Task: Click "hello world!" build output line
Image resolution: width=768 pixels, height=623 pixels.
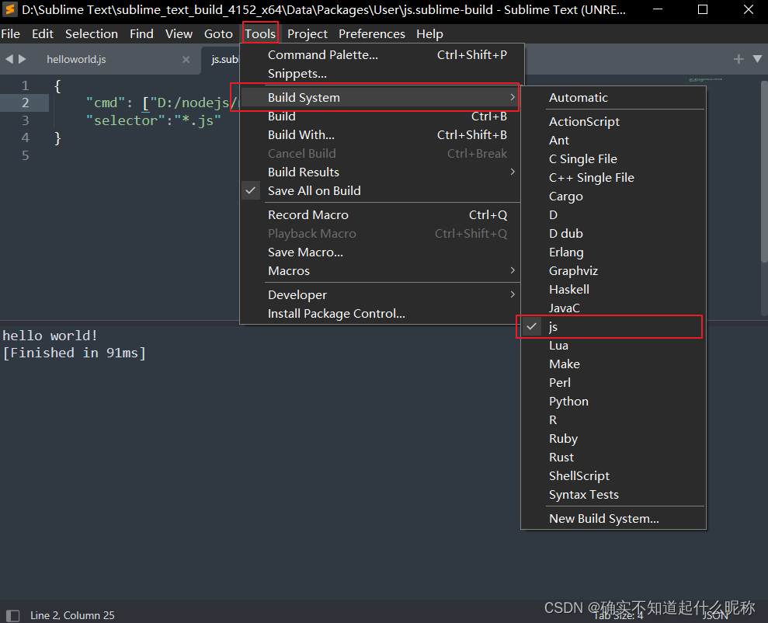Action: pyautogui.click(x=50, y=336)
